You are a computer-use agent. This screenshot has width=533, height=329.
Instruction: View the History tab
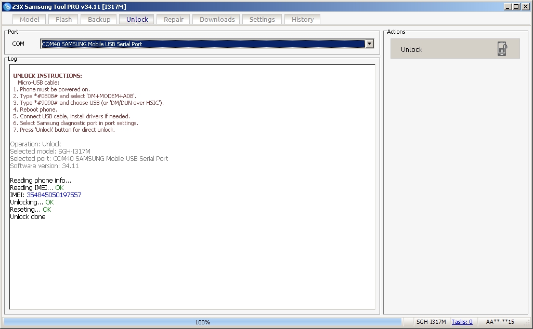point(303,19)
